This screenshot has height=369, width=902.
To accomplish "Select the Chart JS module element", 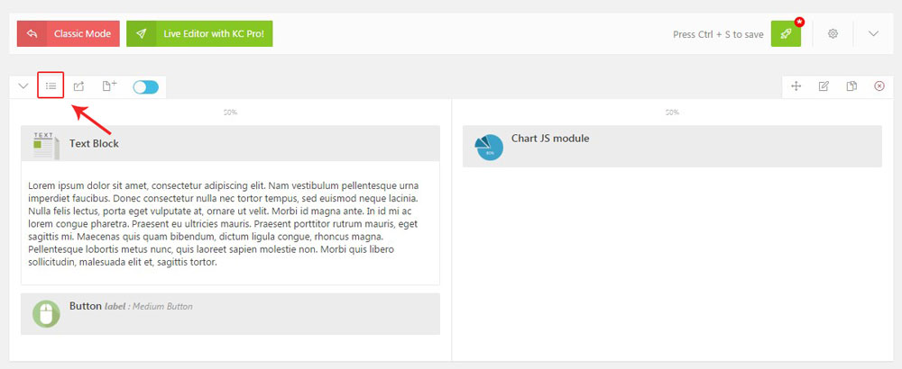I will point(672,146).
